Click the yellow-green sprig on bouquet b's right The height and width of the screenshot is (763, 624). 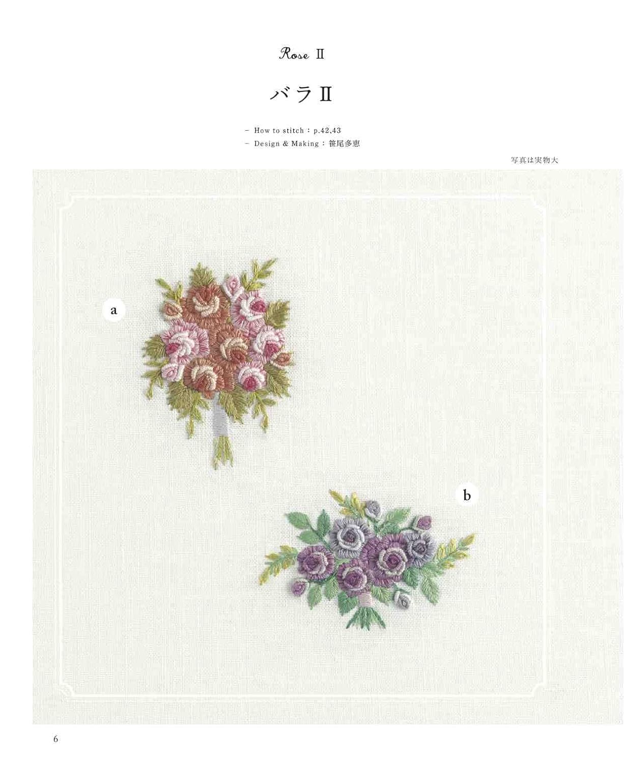click(x=455, y=551)
